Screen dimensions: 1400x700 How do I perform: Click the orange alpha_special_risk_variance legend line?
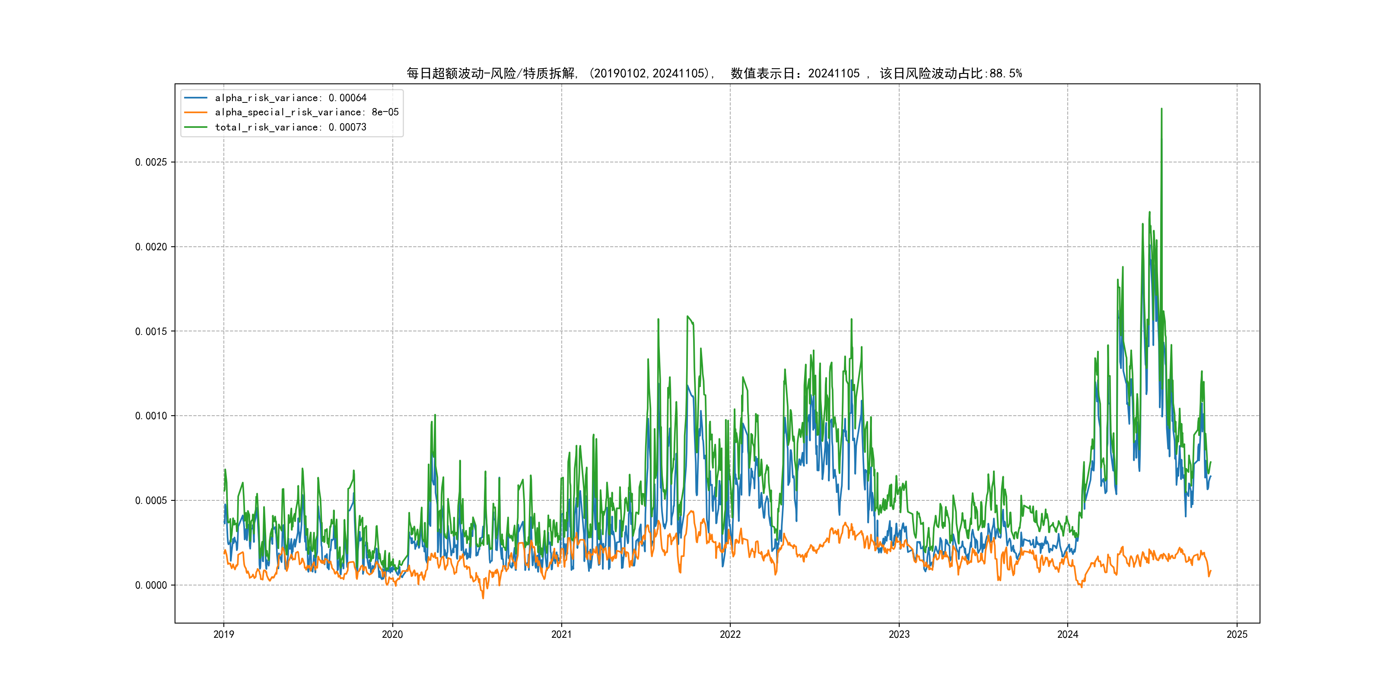coord(196,112)
